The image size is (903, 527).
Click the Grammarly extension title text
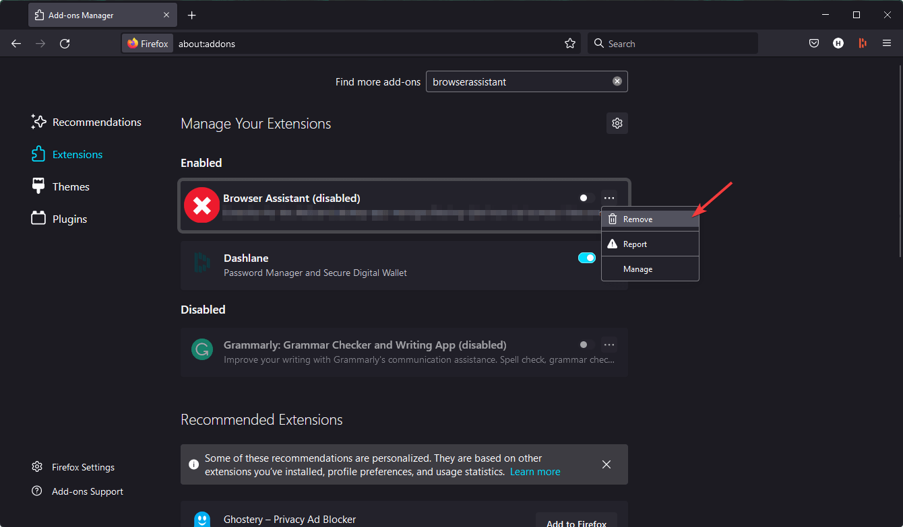(x=365, y=345)
